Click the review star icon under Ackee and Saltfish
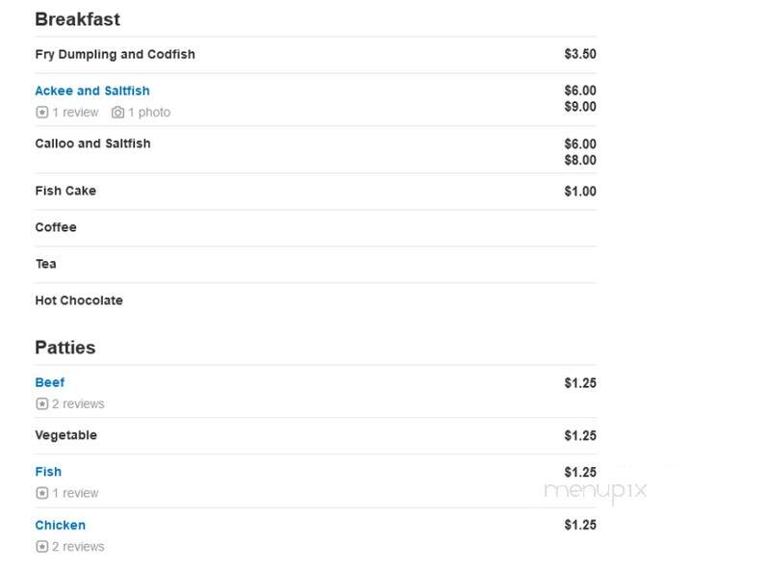This screenshot has width=768, height=570. click(x=42, y=113)
